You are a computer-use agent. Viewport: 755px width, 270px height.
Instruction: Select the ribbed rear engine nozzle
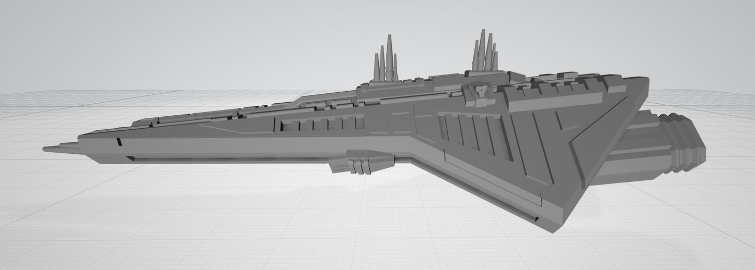[x=684, y=143]
